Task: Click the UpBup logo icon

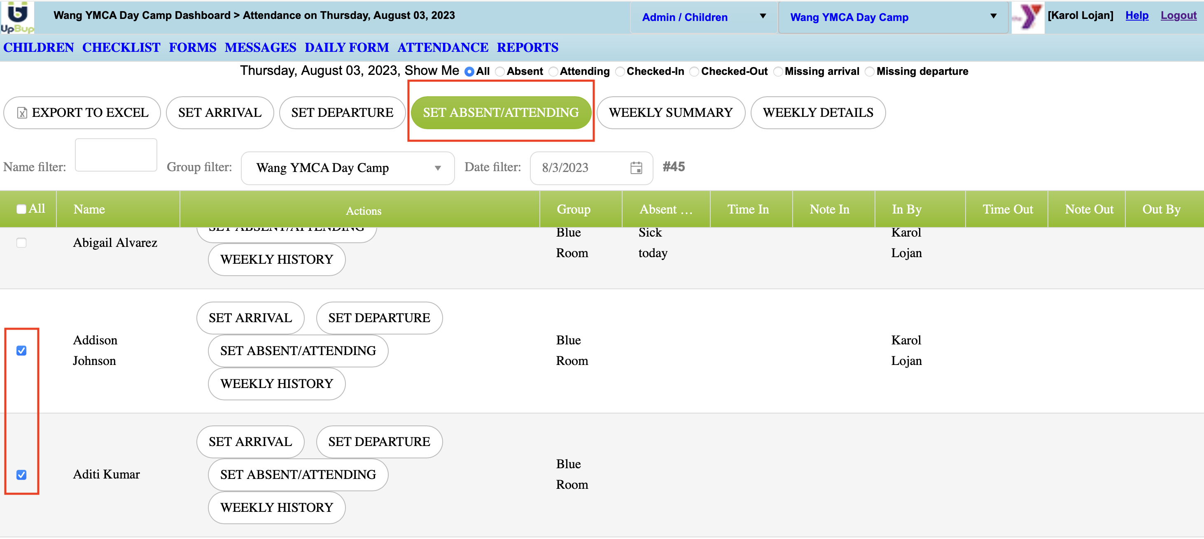Action: tap(17, 17)
